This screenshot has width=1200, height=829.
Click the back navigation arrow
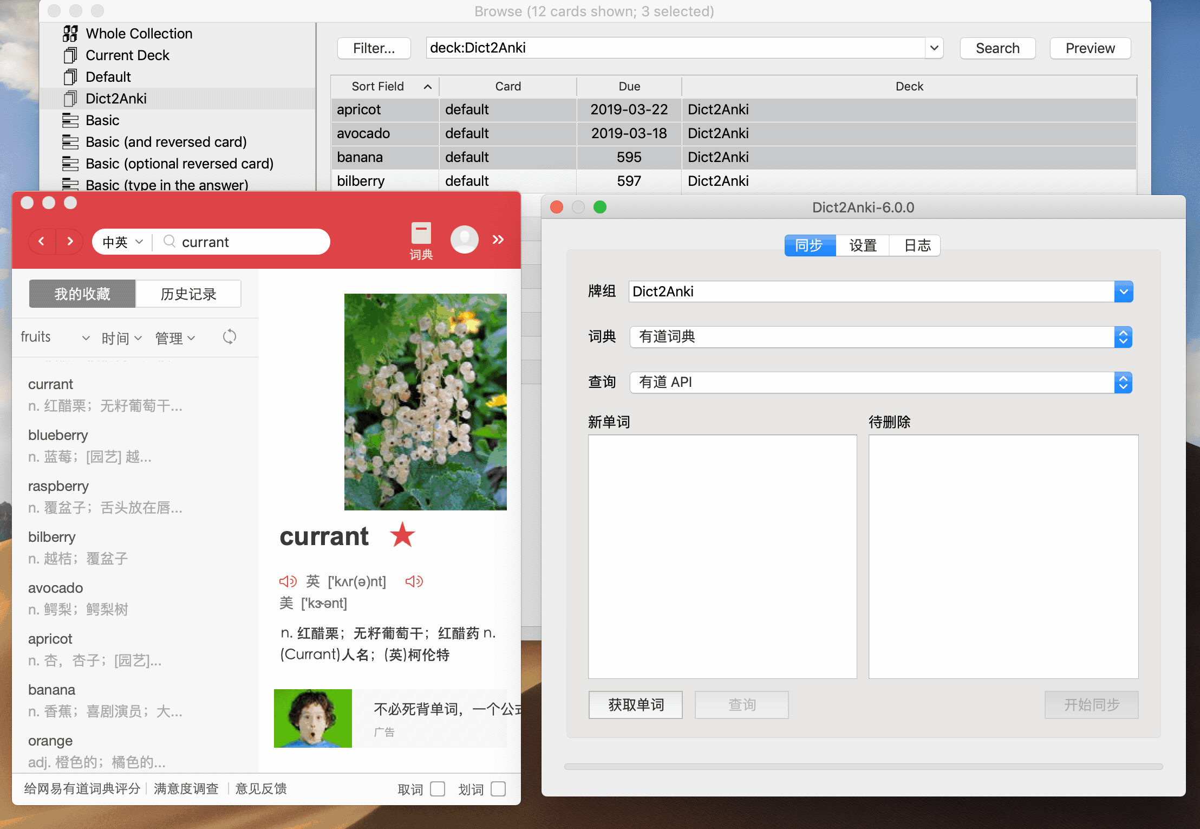[x=42, y=241]
